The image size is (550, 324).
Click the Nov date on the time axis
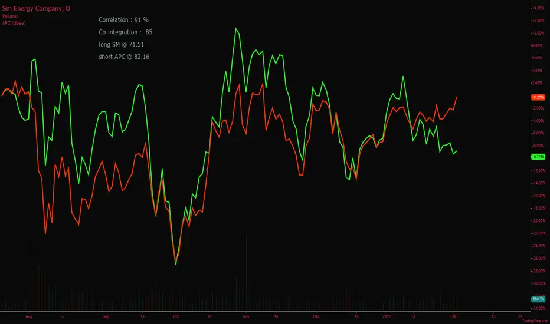coord(246,317)
